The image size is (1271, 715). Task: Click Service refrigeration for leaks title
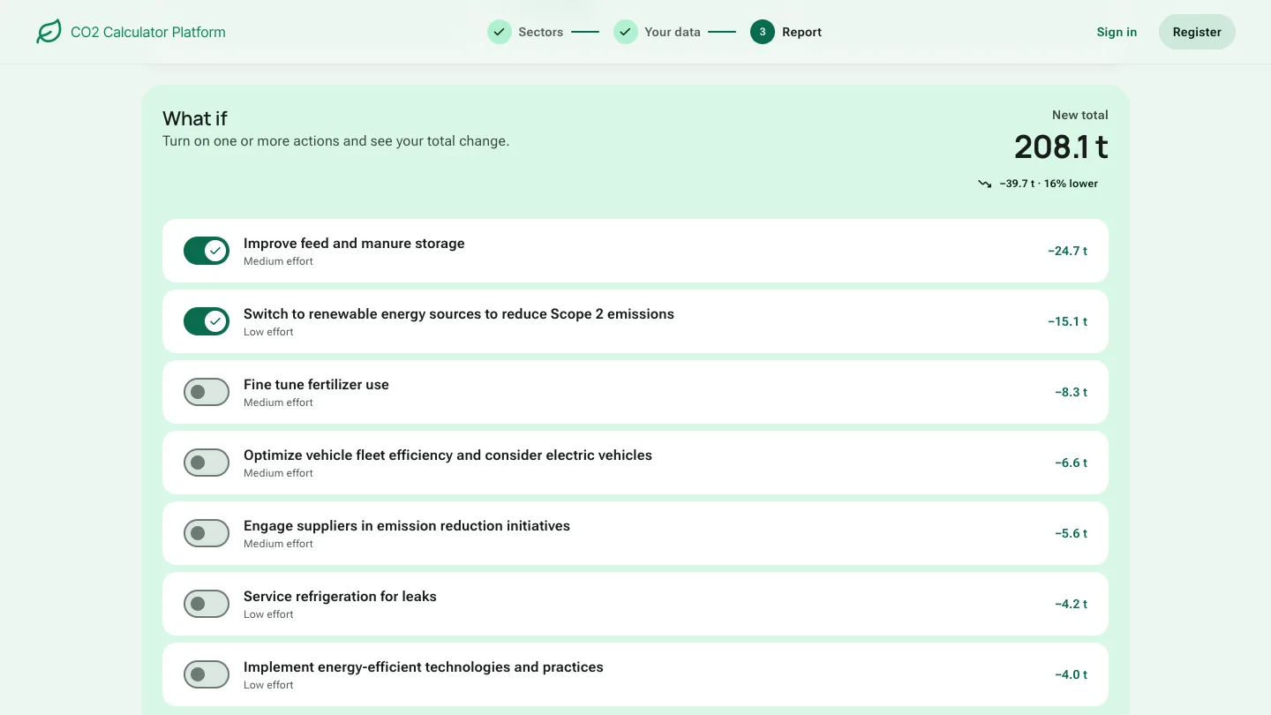click(340, 596)
